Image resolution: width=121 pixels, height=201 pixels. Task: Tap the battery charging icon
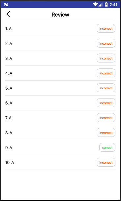click(x=106, y=5)
